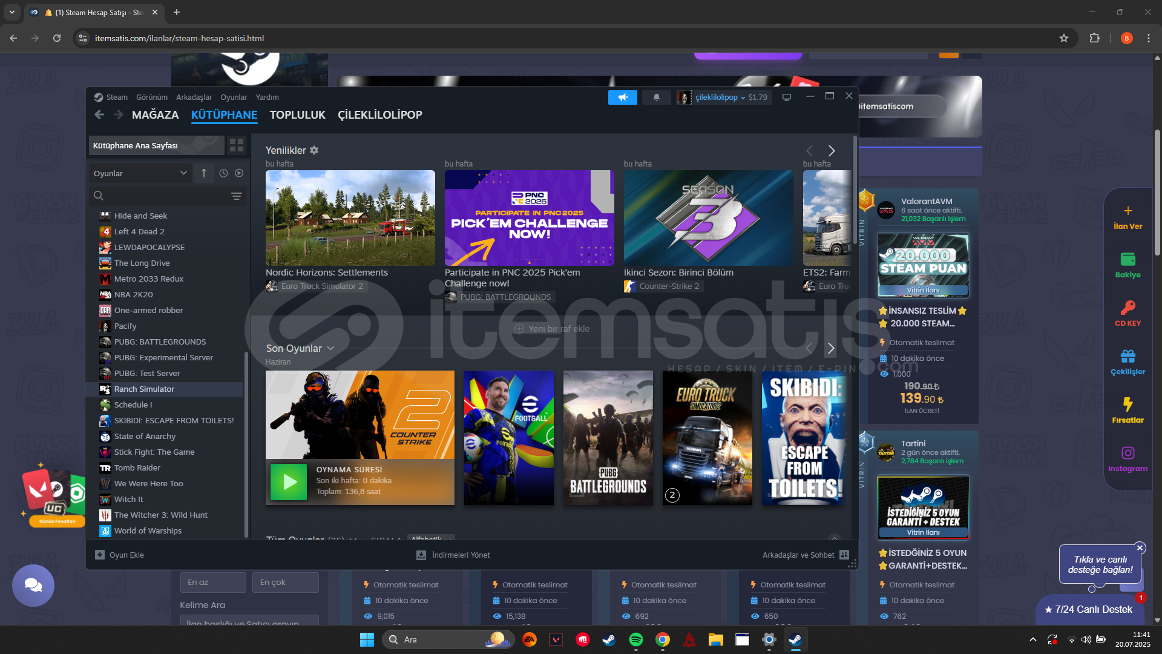Open İkinci Sezon Season 3 thumbnail
The height and width of the screenshot is (654, 1162).
(x=709, y=218)
